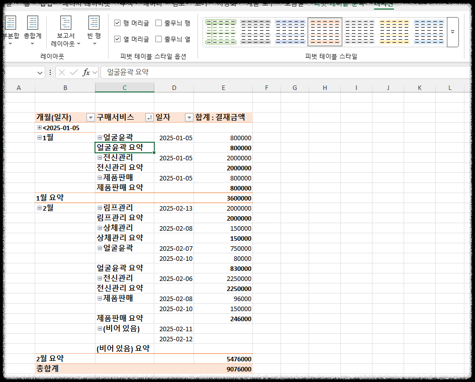The height and width of the screenshot is (382, 475).
Task: Collapse the 2월 group
Action: [39, 208]
